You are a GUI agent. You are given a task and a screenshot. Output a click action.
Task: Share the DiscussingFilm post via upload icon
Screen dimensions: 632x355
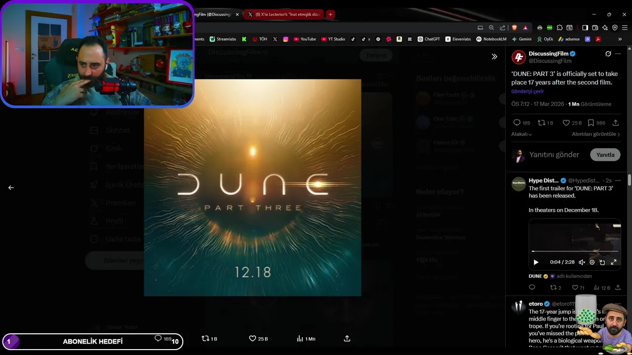[x=616, y=123]
